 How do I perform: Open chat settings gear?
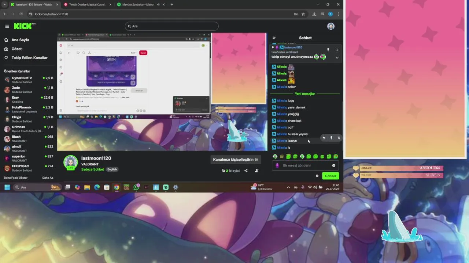click(x=317, y=176)
